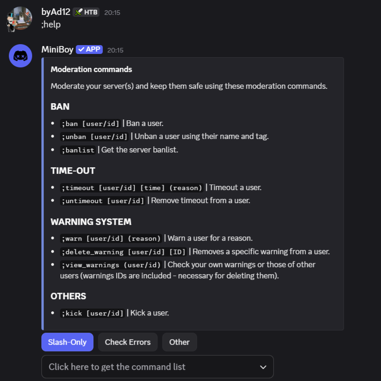381x381 pixels.
Task: Click the ;unban [user/id] command code
Action: click(94, 137)
